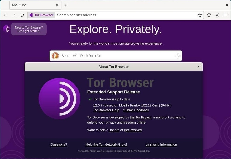Open the Tor Project link
Image resolution: width=231 pixels, height=159 pixels.
click(141, 117)
